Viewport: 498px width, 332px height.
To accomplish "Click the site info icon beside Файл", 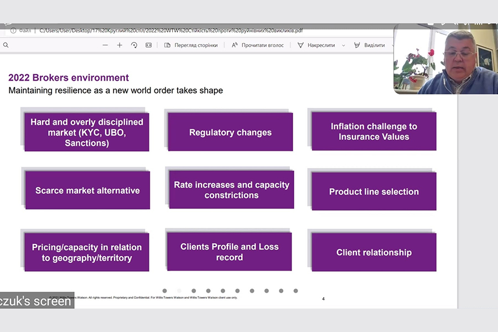I will click(x=13, y=30).
